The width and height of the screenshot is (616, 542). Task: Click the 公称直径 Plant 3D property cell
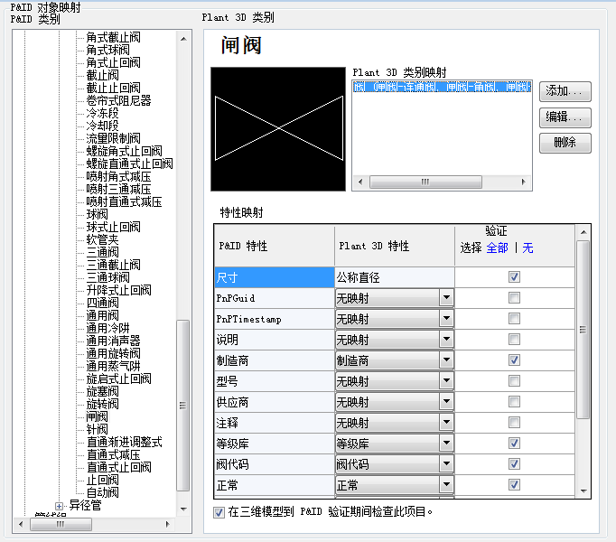(x=395, y=277)
